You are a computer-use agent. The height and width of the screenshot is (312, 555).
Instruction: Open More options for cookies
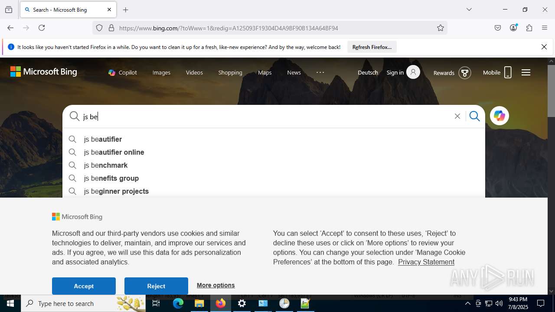pyautogui.click(x=215, y=285)
